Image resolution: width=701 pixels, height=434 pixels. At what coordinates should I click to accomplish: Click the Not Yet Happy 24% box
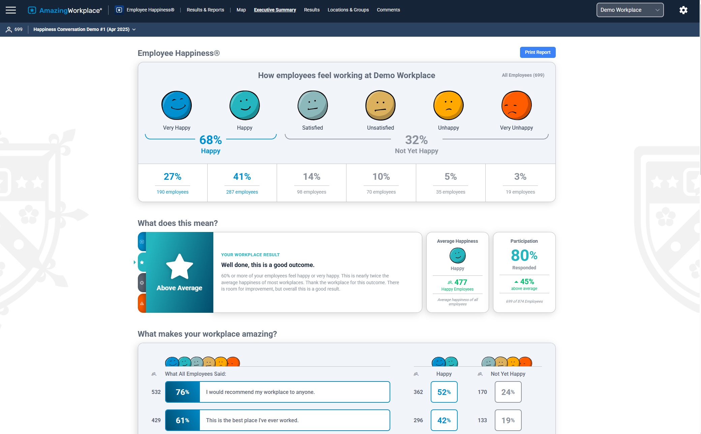click(508, 392)
